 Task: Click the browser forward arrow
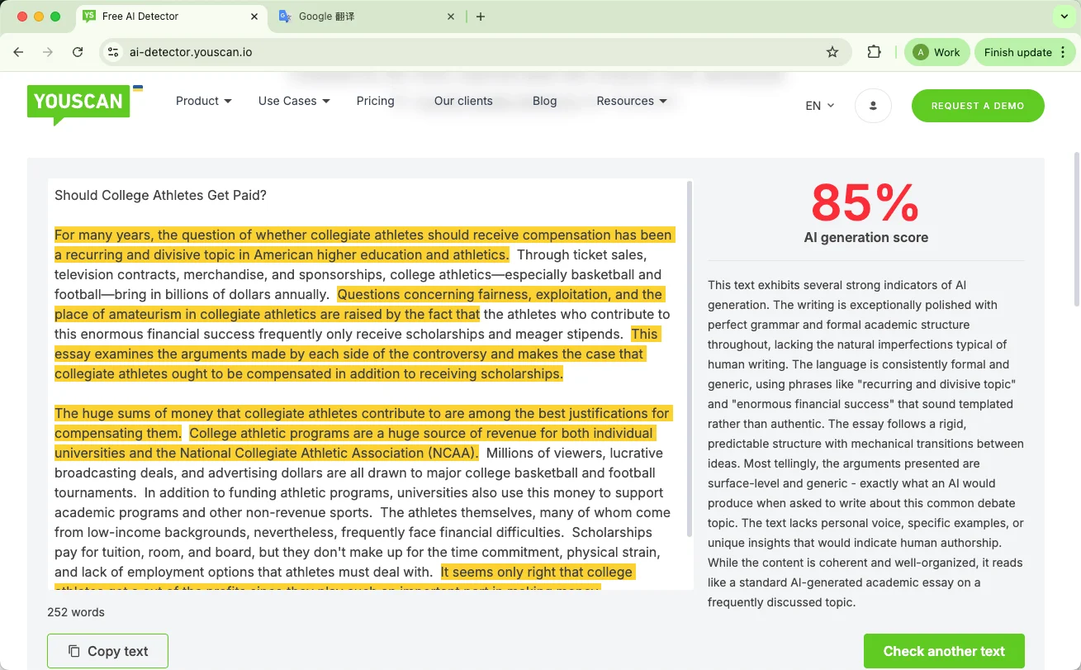(47, 51)
